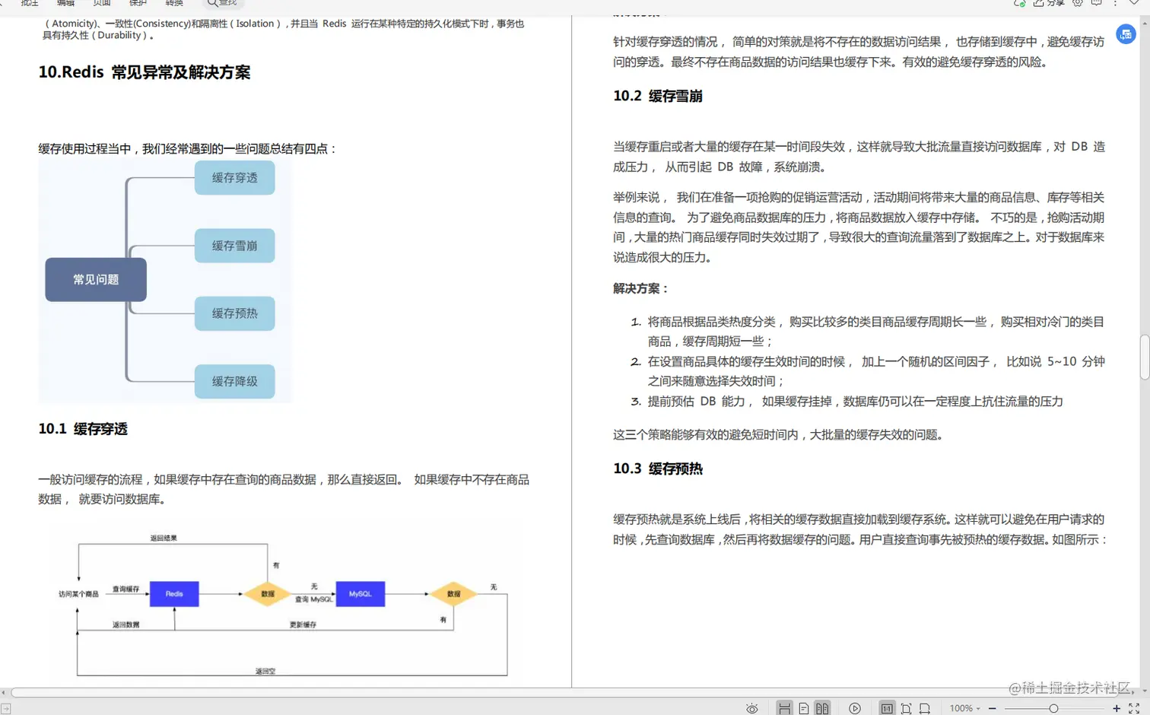Switch to the 编辑 edit menu
1150x715 pixels.
click(x=65, y=3)
